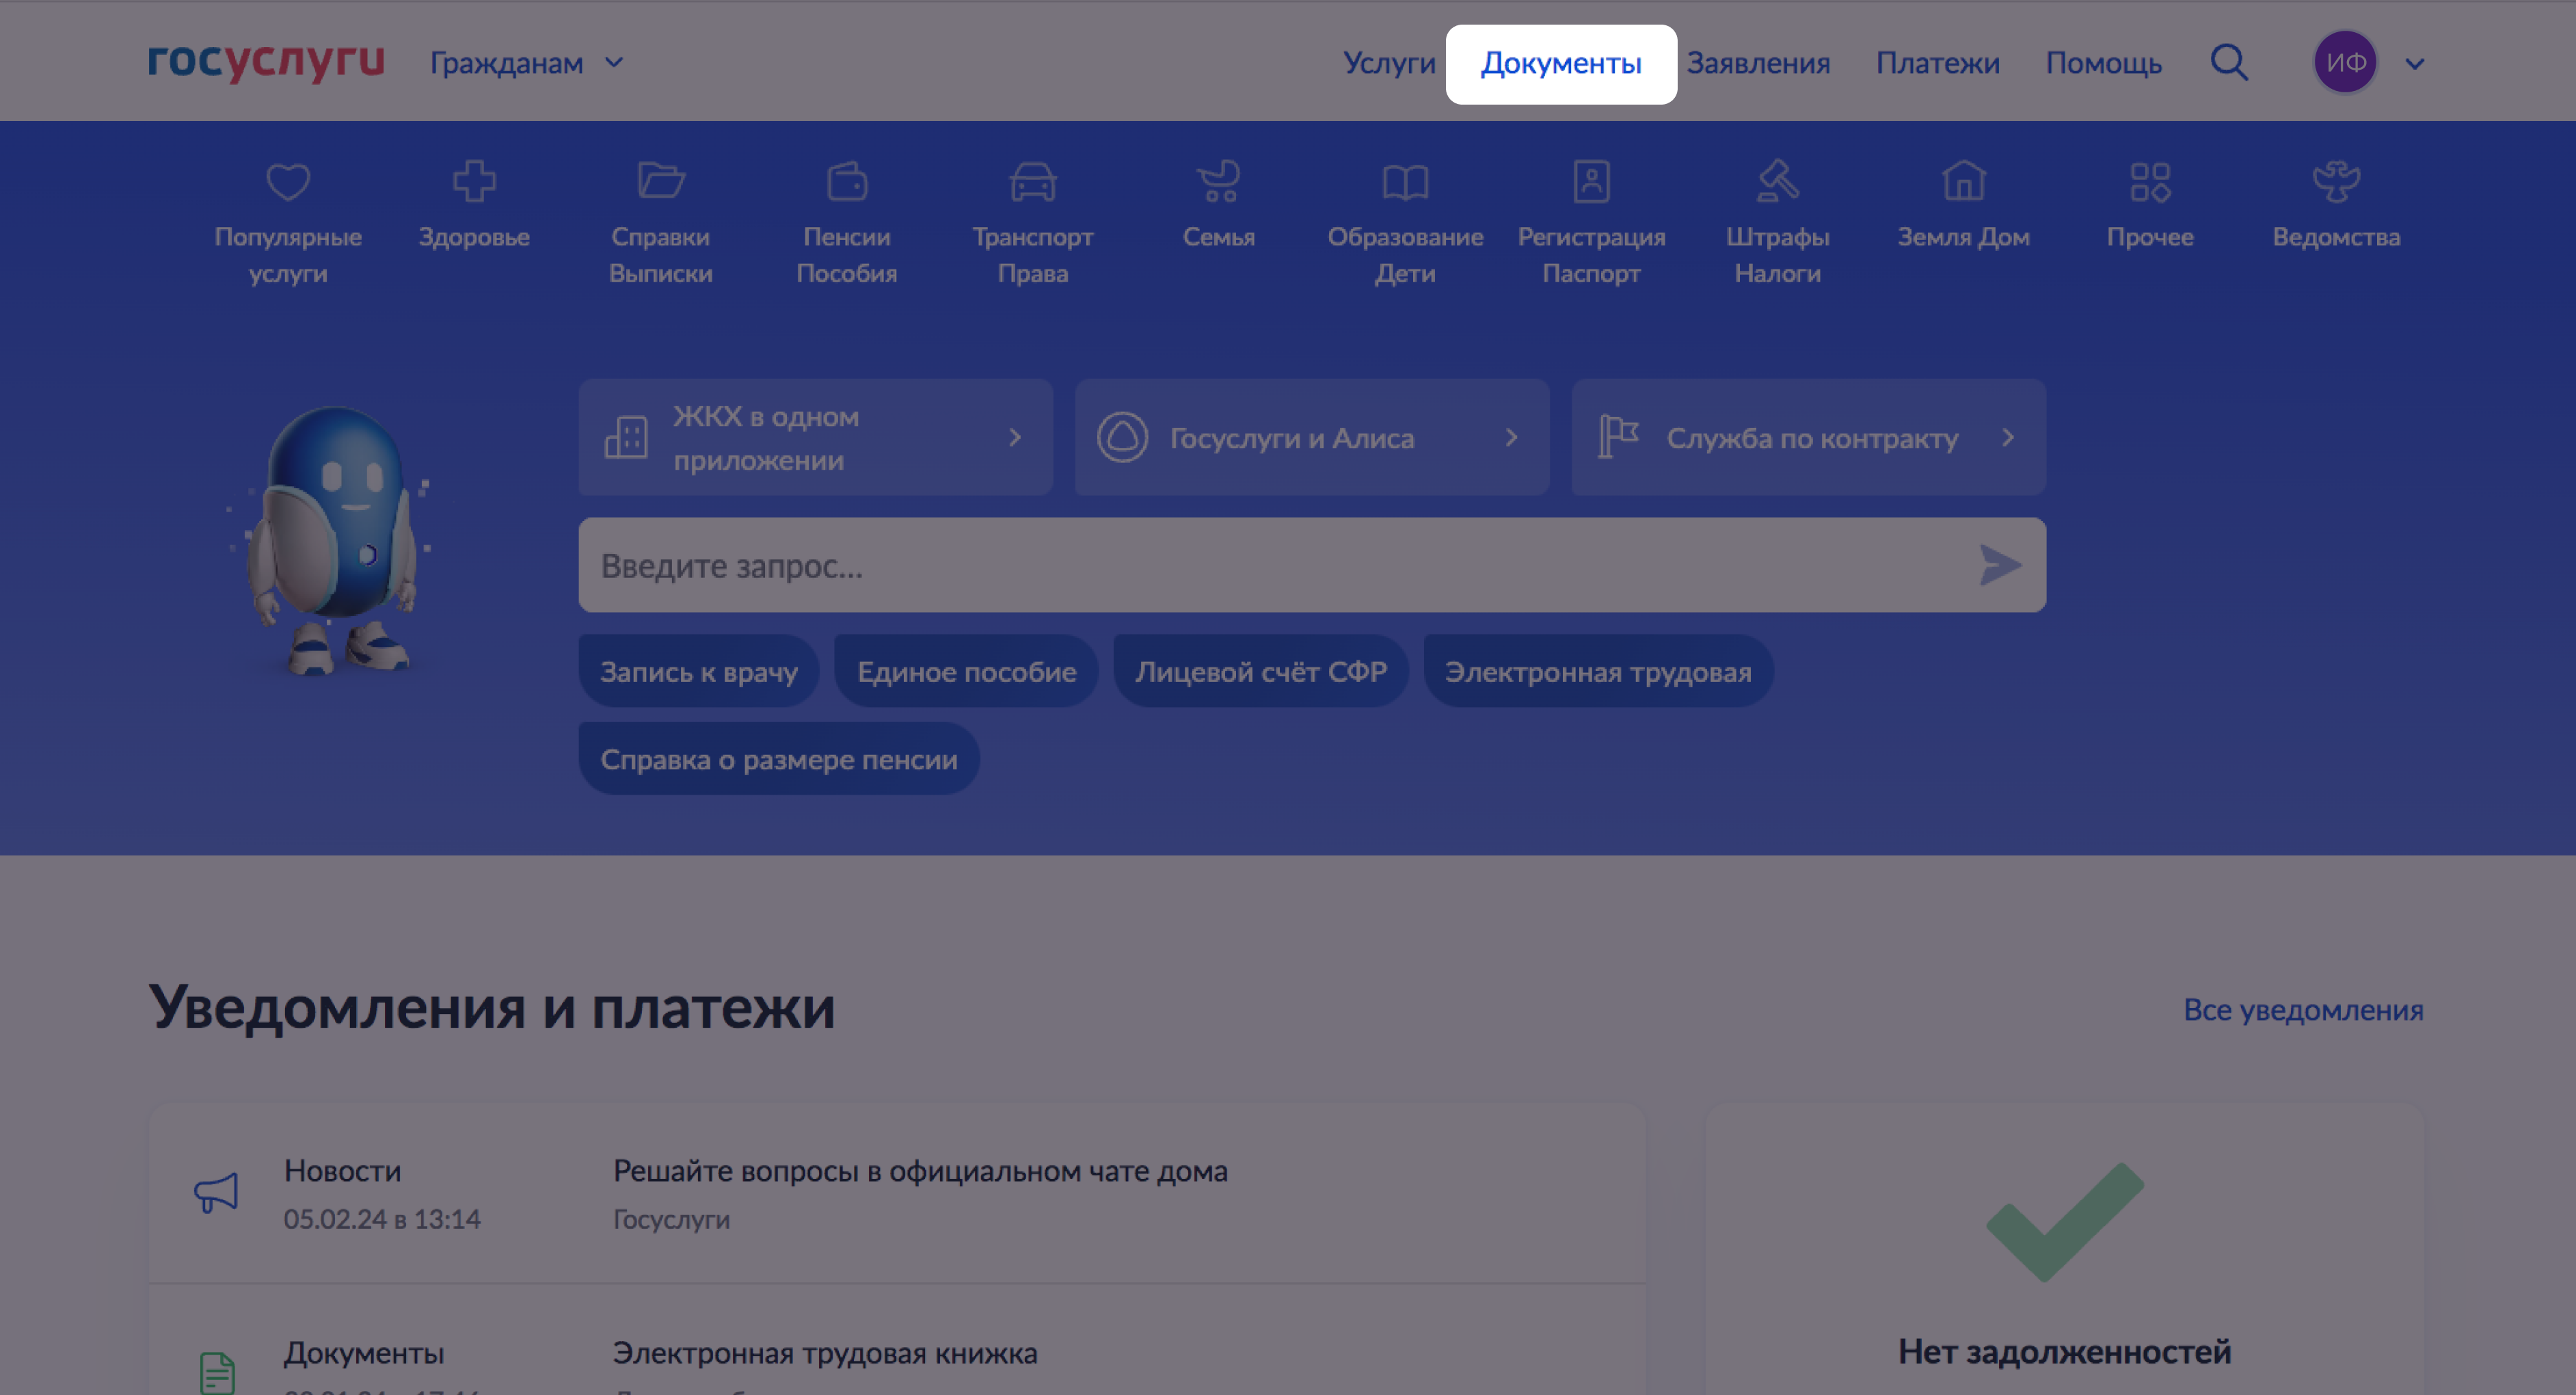This screenshot has width=2576, height=1395.
Task: Click the magnifier search icon in header
Action: pos(2229,63)
